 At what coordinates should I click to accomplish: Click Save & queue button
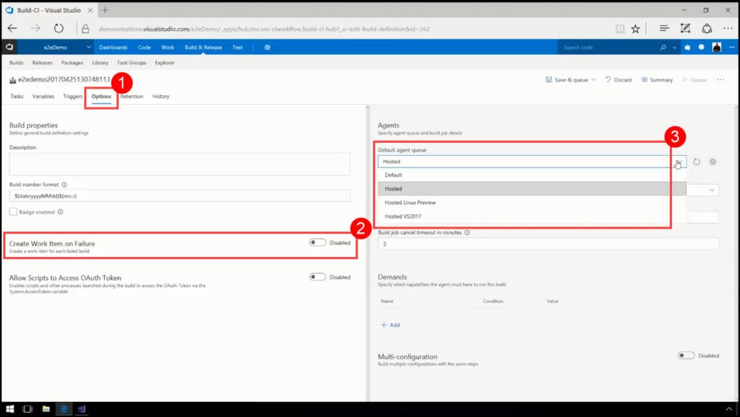pyautogui.click(x=567, y=79)
